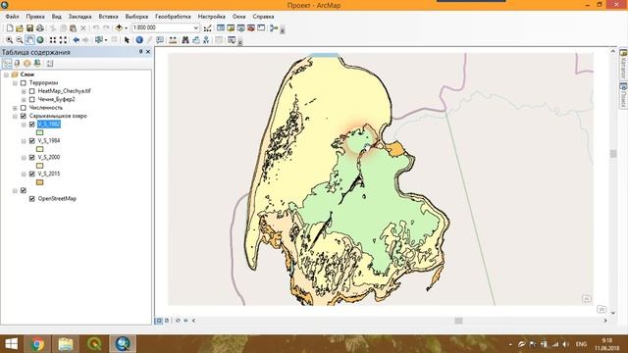Click the Find Route icon

click(196, 40)
